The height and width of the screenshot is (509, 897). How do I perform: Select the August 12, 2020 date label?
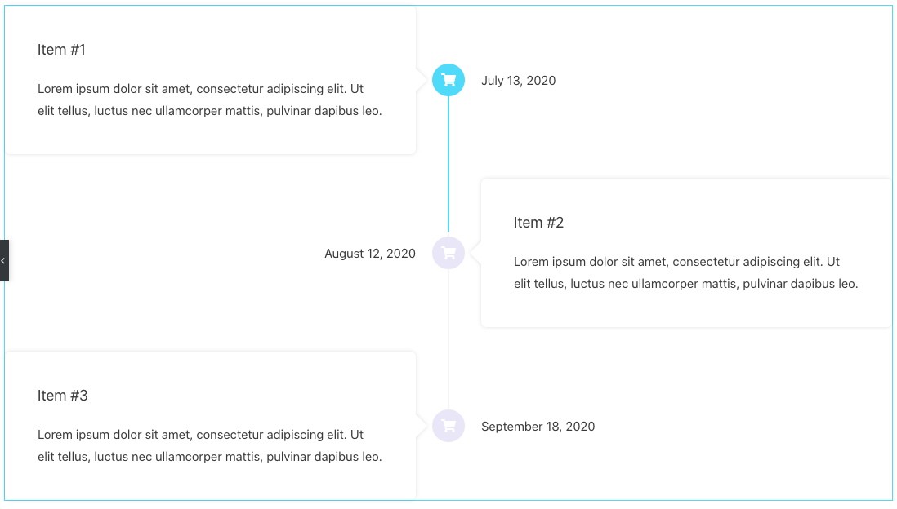[x=369, y=254]
